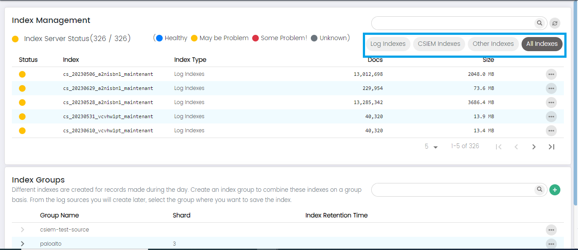
Task: Click the magnifier icon in Index Groups search
Action: click(x=539, y=190)
